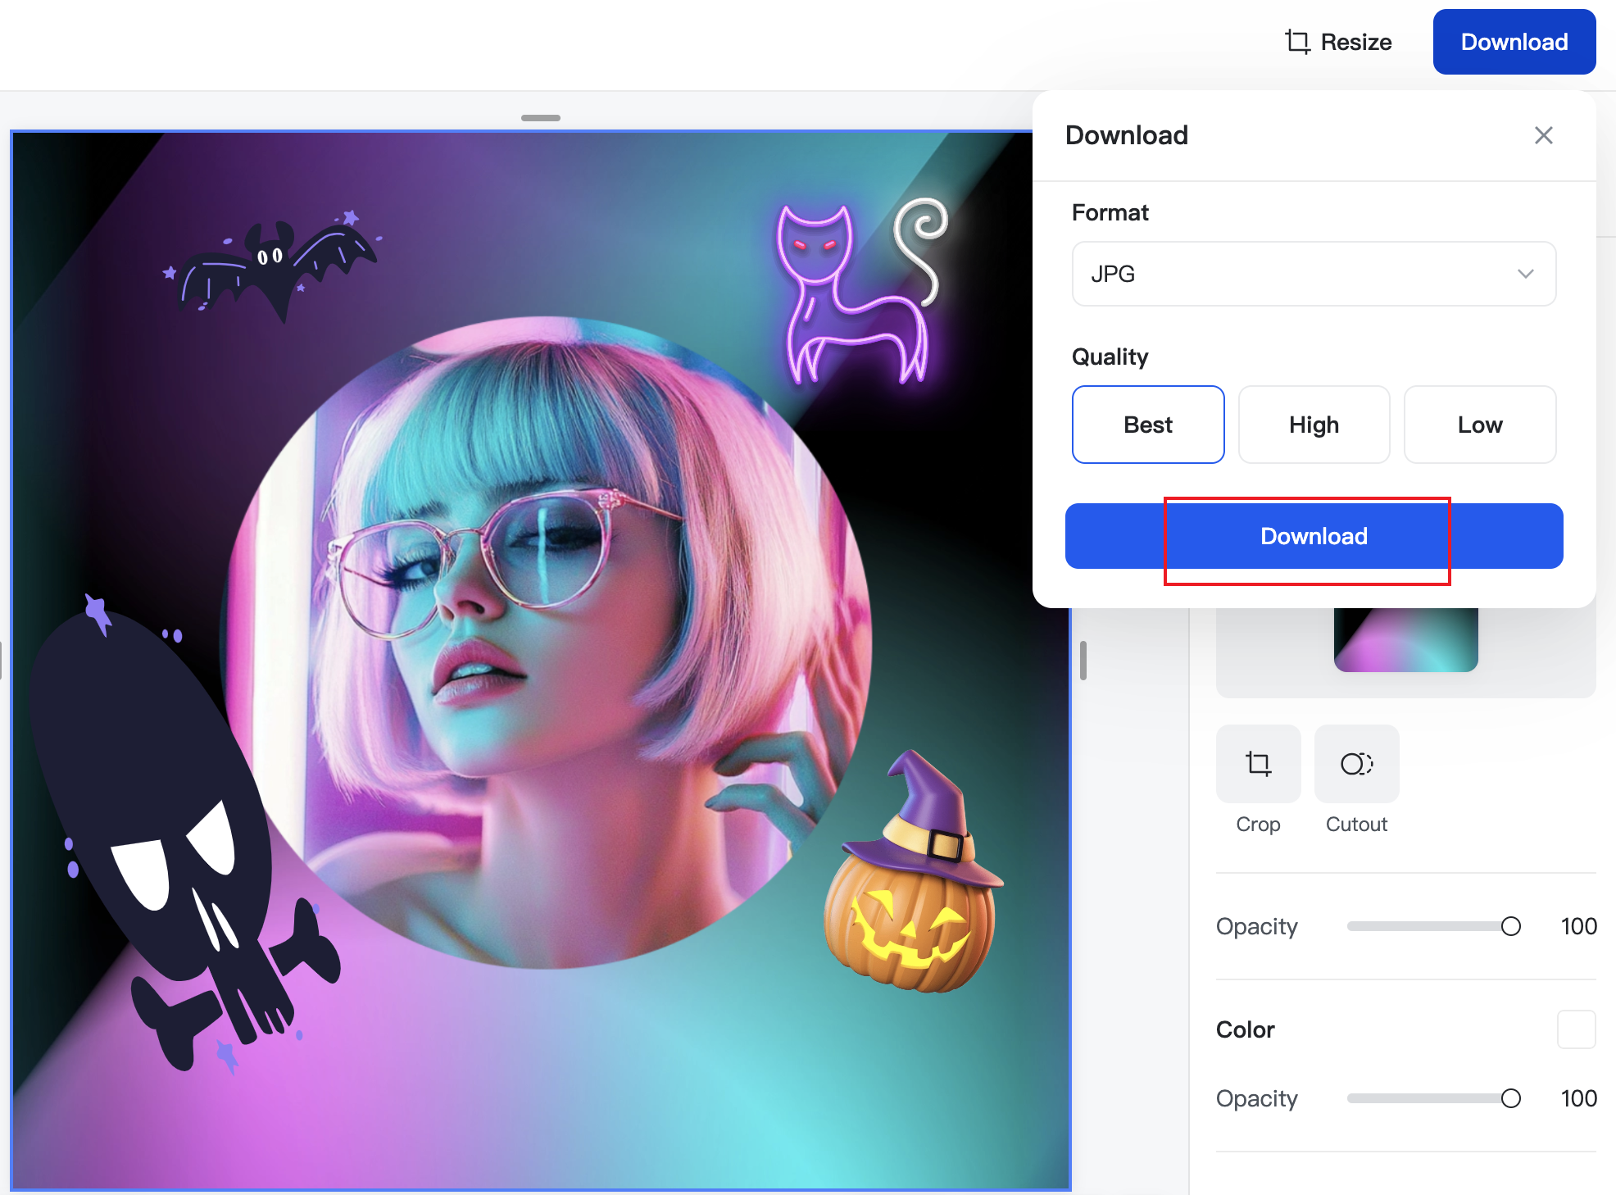Click the Resize crop icon in header

(1297, 42)
